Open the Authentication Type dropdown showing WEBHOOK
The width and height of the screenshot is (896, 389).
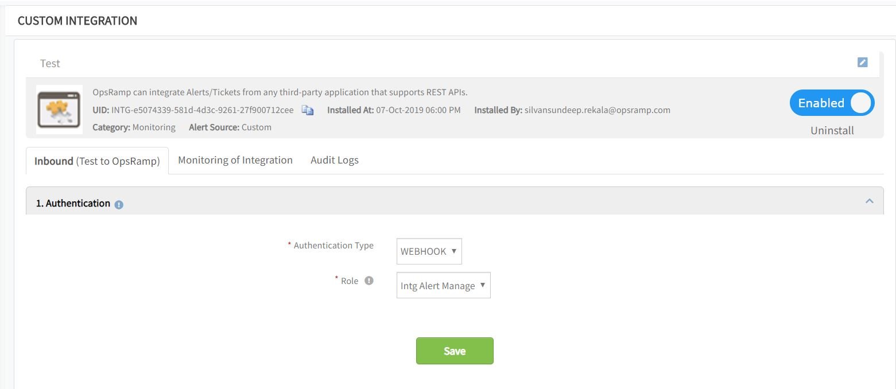(x=428, y=251)
